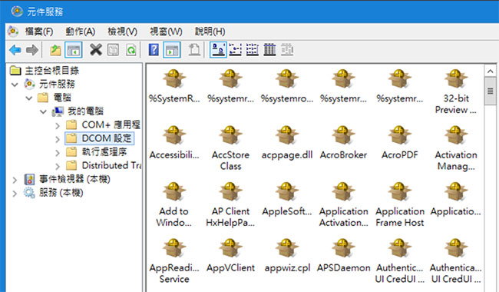Click the greyed status view toolbar icon
The image size is (499, 292).
click(287, 50)
